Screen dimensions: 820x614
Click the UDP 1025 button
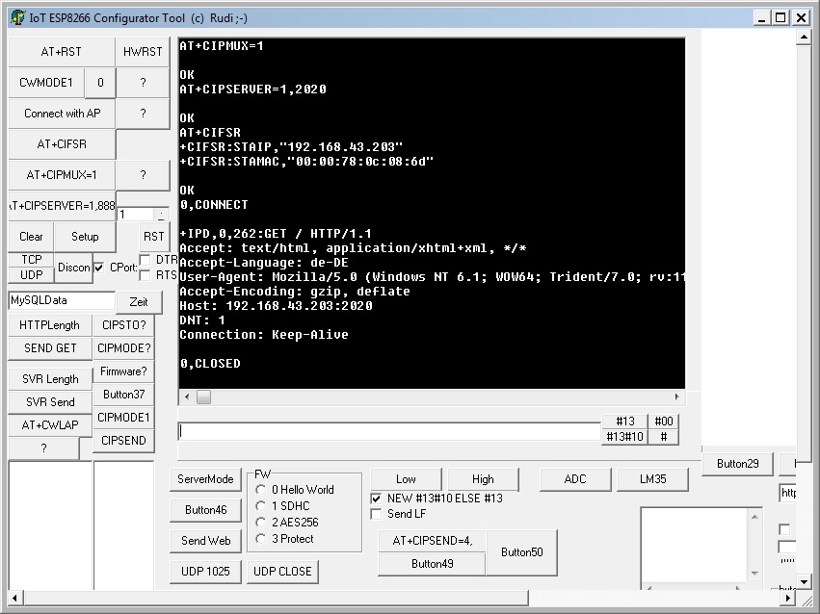(x=205, y=572)
